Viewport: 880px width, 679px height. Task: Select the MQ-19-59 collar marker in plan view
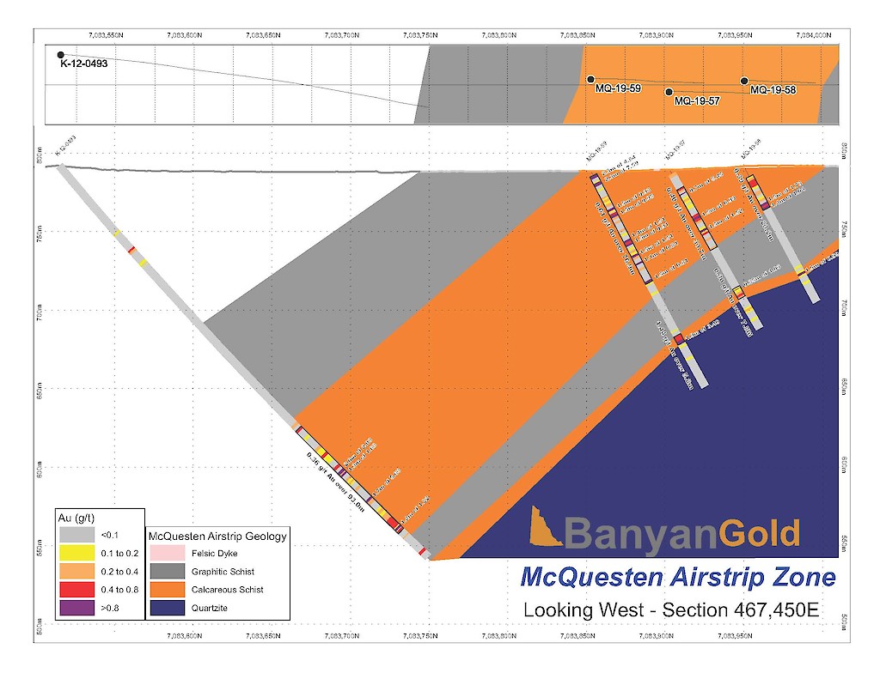tap(590, 79)
